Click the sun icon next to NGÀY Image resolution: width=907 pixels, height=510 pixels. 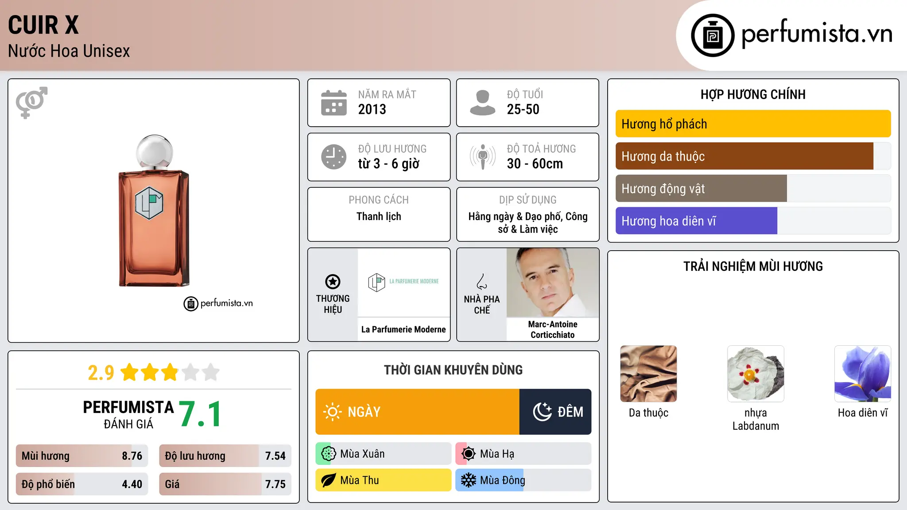[333, 412]
